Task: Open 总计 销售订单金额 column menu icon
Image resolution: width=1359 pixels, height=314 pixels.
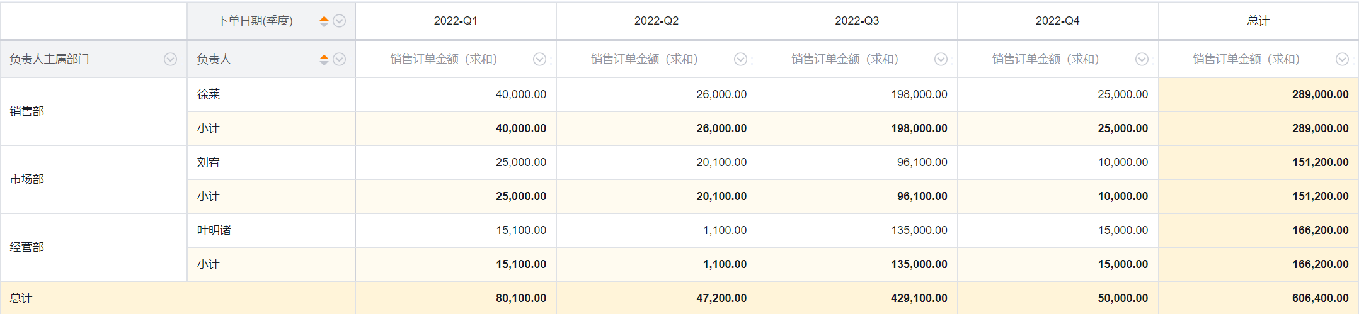Action: click(1342, 59)
